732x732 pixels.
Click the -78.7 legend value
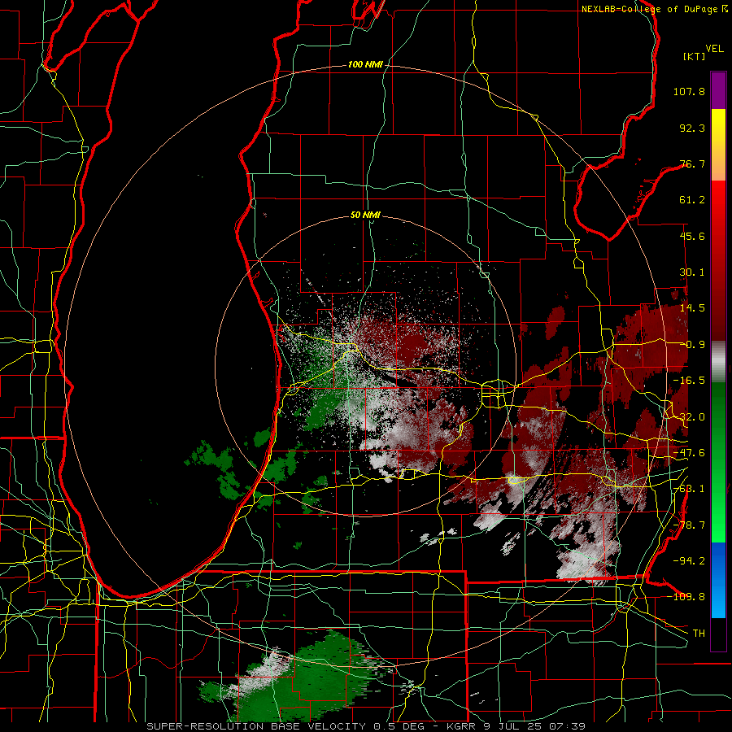pyautogui.click(x=689, y=525)
